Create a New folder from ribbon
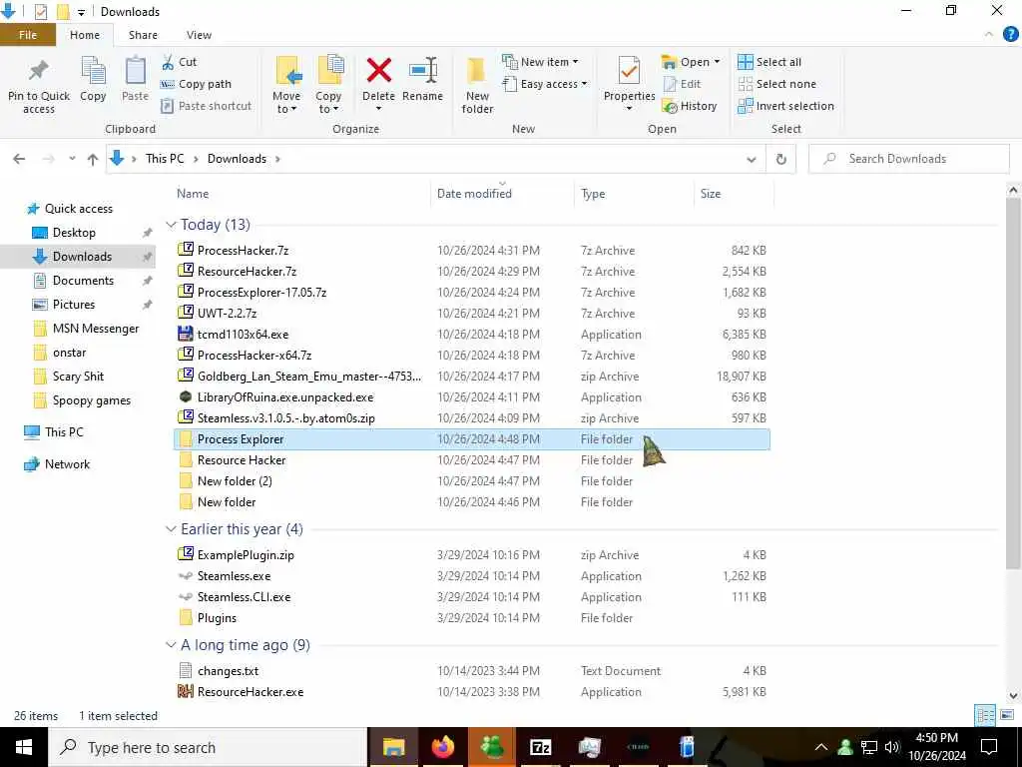This screenshot has width=1022, height=767. pos(477,85)
